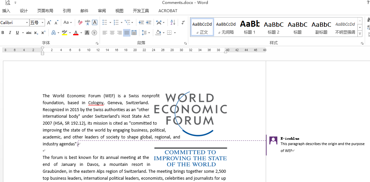Clear all formatting with eraser icon
Image resolution: width=370 pixels, height=182 pixels.
click(80, 22)
